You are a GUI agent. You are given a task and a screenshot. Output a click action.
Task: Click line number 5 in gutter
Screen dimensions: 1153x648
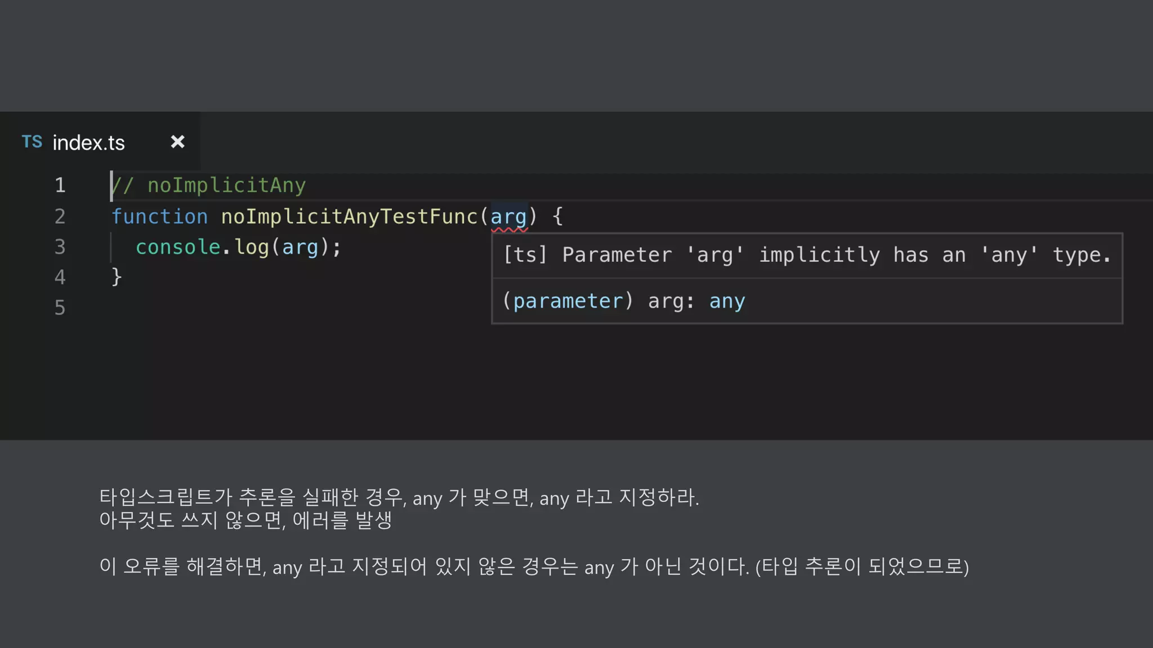tap(60, 308)
